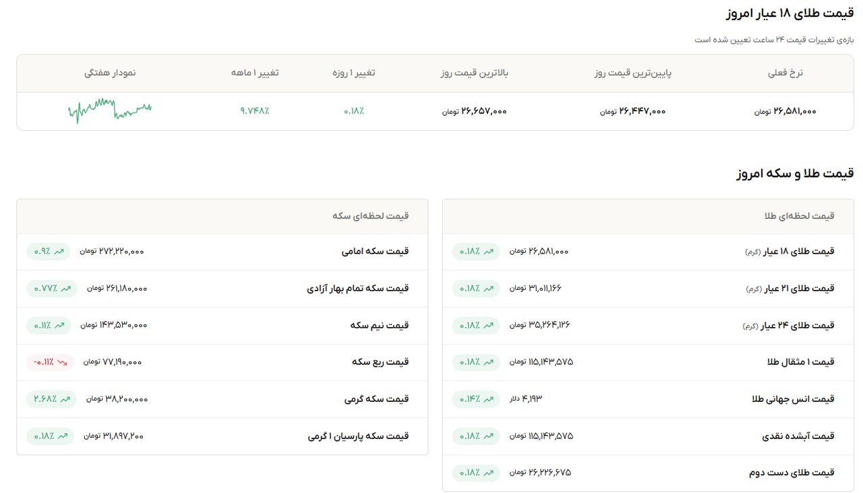Click the up-trend arrow in the ۲۱ عیار row
863x493 pixels.
click(489, 289)
